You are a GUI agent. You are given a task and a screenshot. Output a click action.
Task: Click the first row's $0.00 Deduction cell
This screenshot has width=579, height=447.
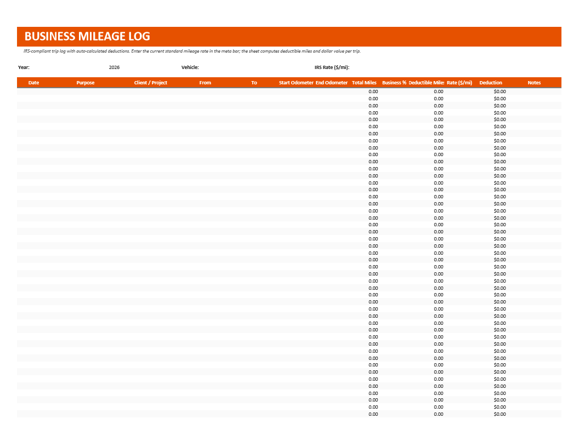pos(491,91)
